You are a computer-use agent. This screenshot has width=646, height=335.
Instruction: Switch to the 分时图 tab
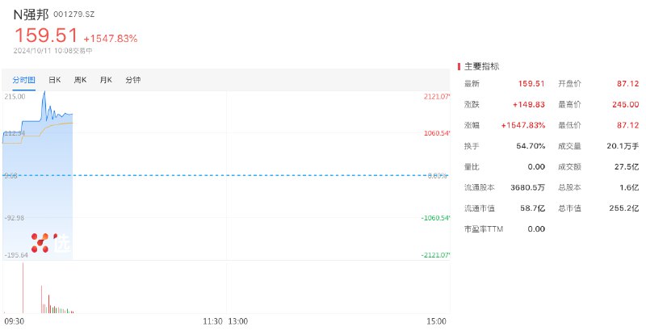click(23, 80)
